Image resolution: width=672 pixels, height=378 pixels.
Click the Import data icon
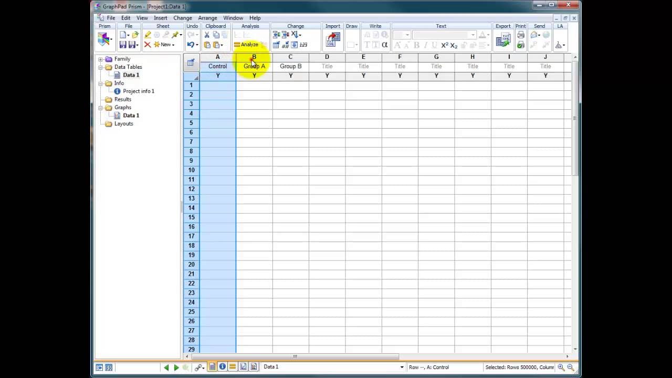coord(333,39)
